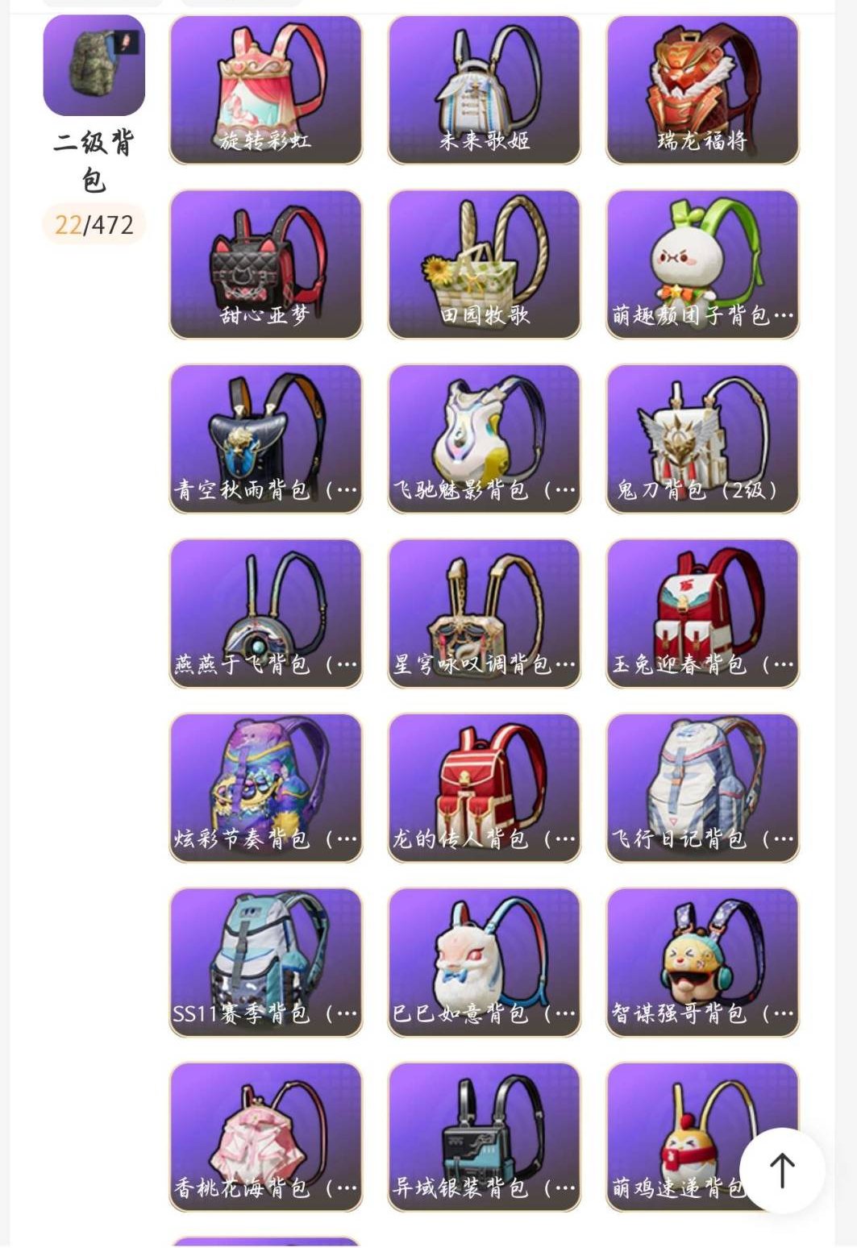Click the 22/472 item count badge

coord(94,224)
